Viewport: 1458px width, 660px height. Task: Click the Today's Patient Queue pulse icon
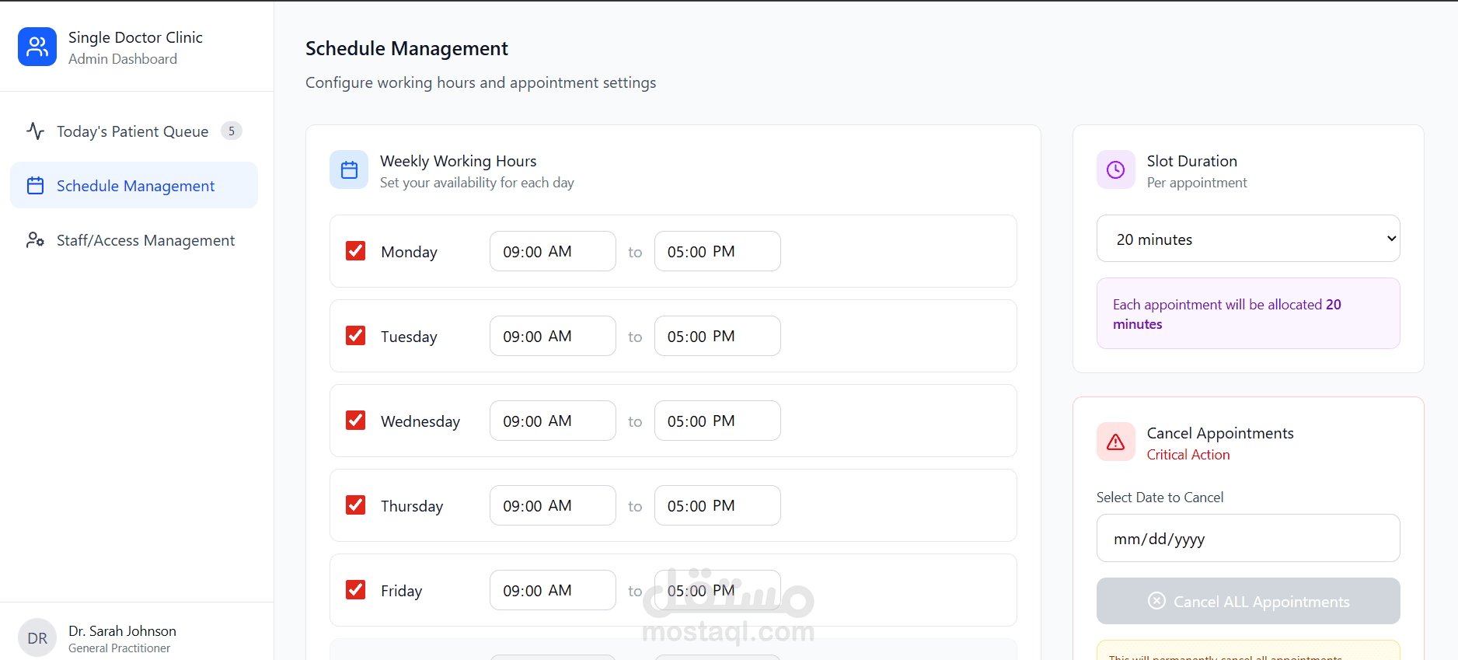35,131
